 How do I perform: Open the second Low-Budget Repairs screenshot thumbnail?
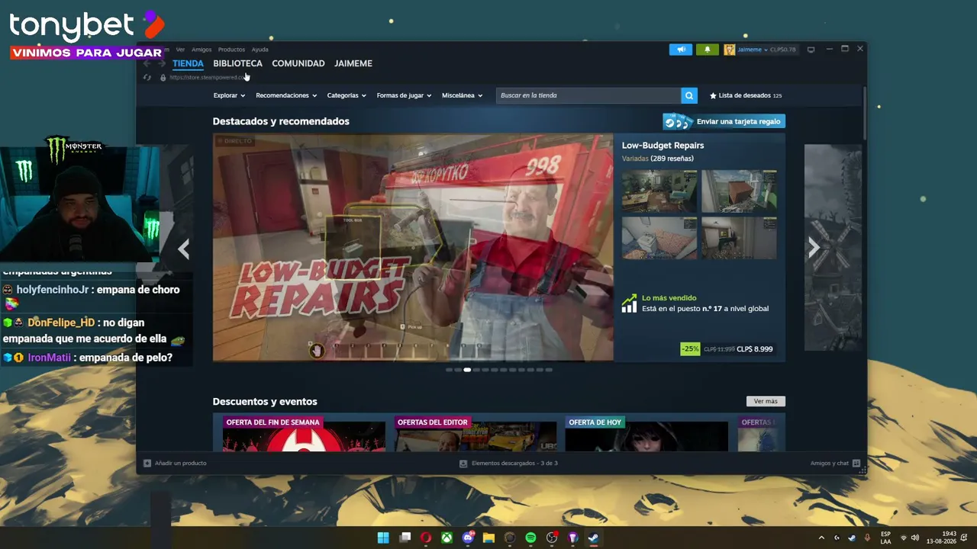(x=739, y=191)
